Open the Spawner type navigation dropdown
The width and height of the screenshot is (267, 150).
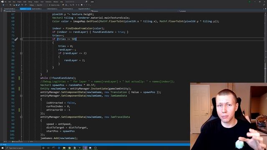[135, 11]
